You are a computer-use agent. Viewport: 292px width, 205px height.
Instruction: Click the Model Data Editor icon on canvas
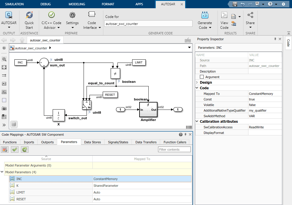pyautogui.click(x=14, y=125)
